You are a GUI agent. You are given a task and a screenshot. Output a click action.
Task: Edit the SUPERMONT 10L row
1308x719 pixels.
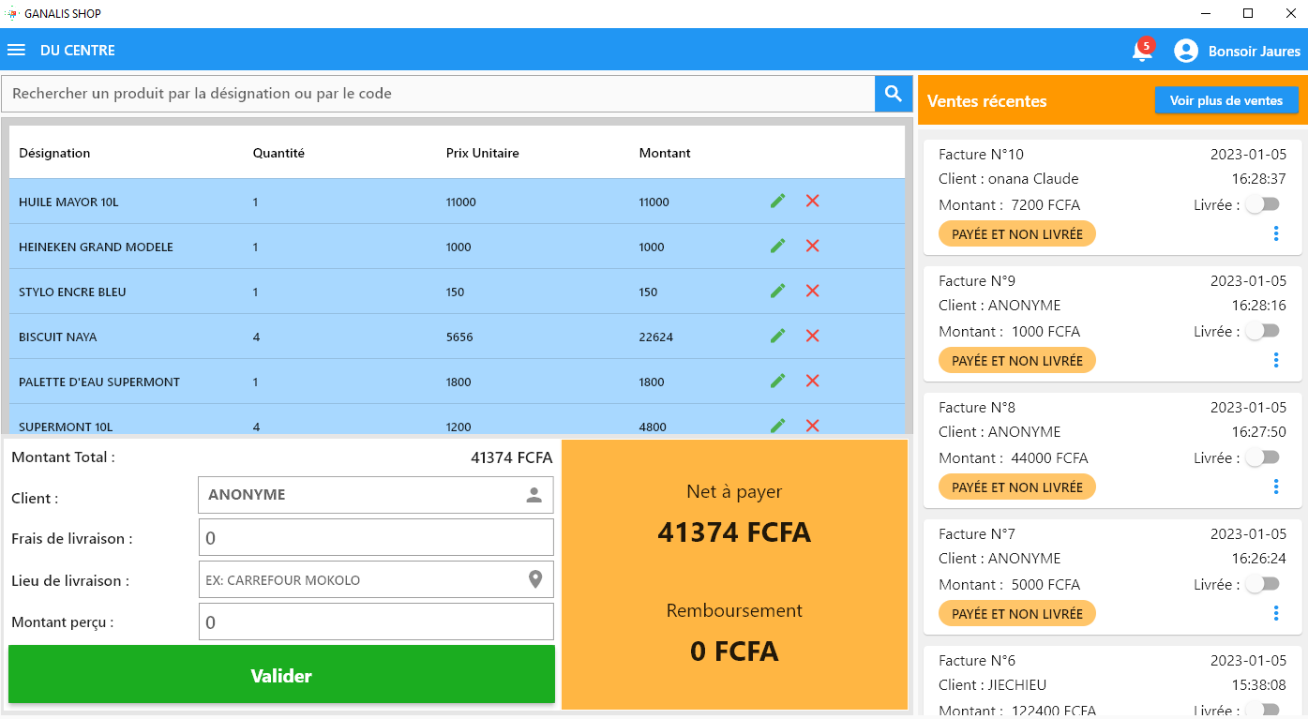(777, 426)
